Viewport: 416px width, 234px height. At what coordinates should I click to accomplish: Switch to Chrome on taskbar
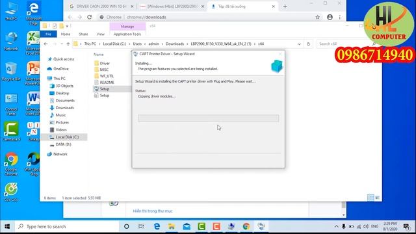pyautogui.click(x=246, y=227)
